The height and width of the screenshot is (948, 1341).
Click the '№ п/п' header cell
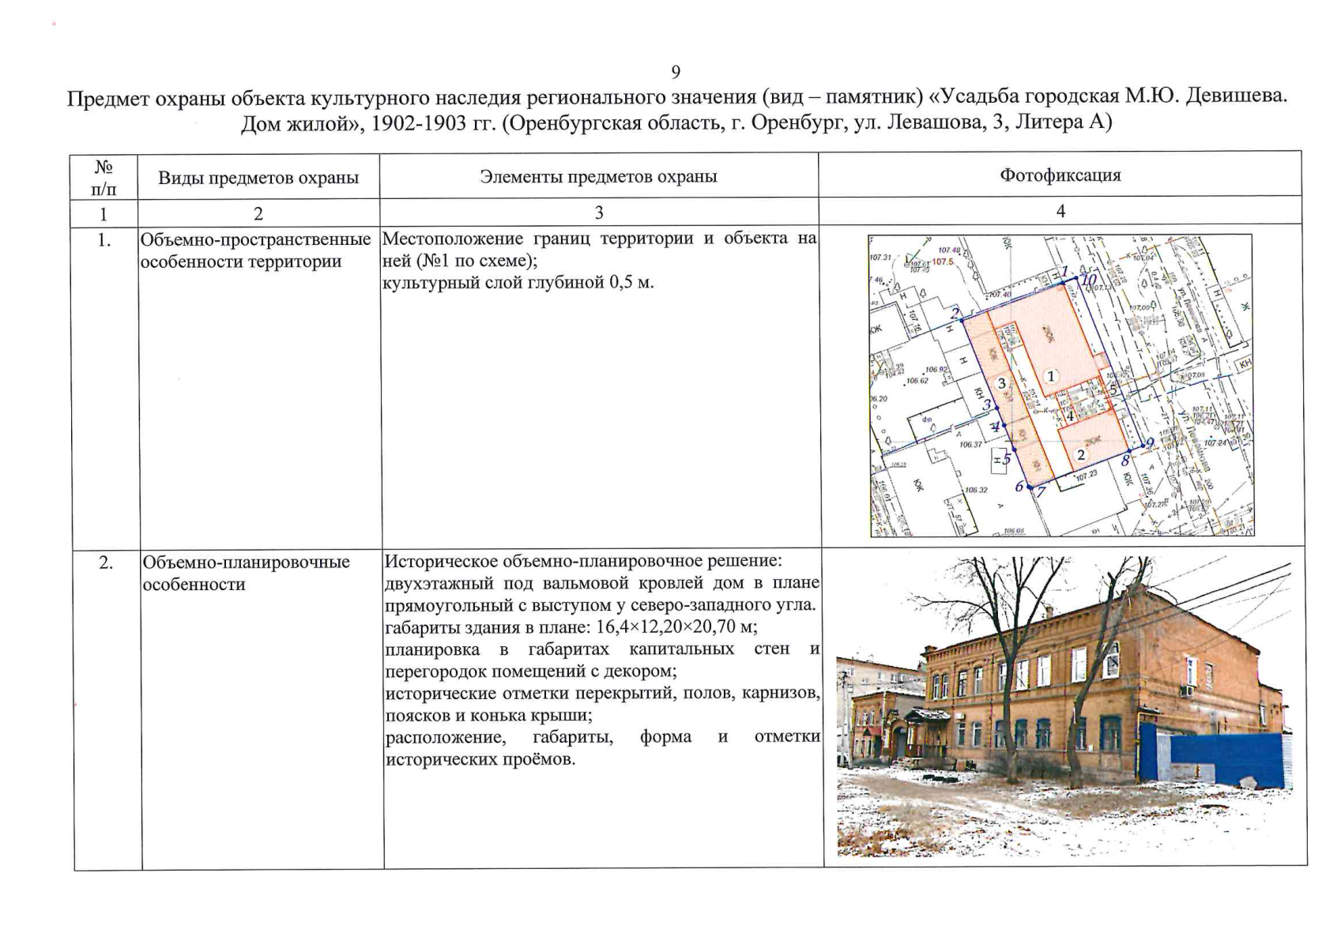click(x=104, y=178)
